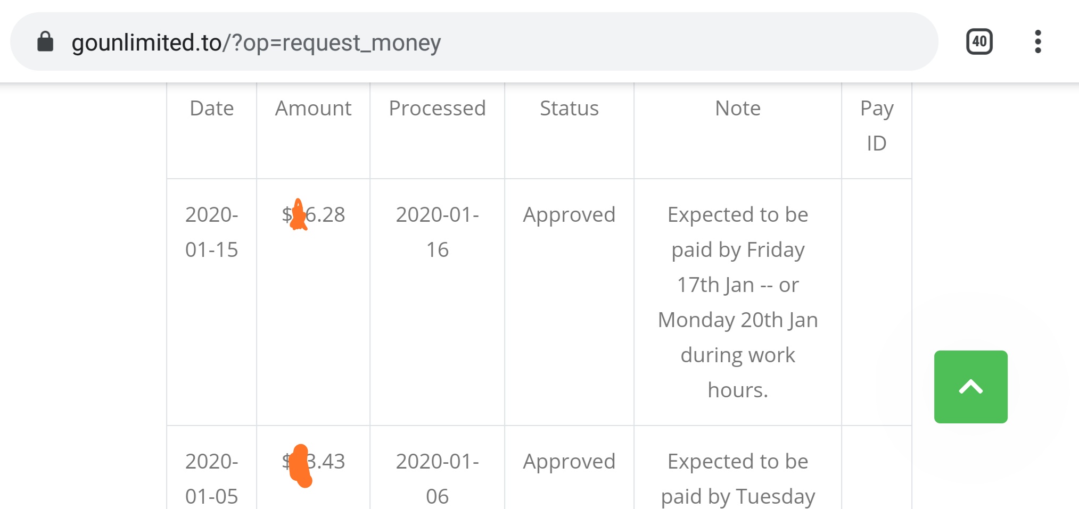
Task: Click the Status column header
Action: (569, 109)
